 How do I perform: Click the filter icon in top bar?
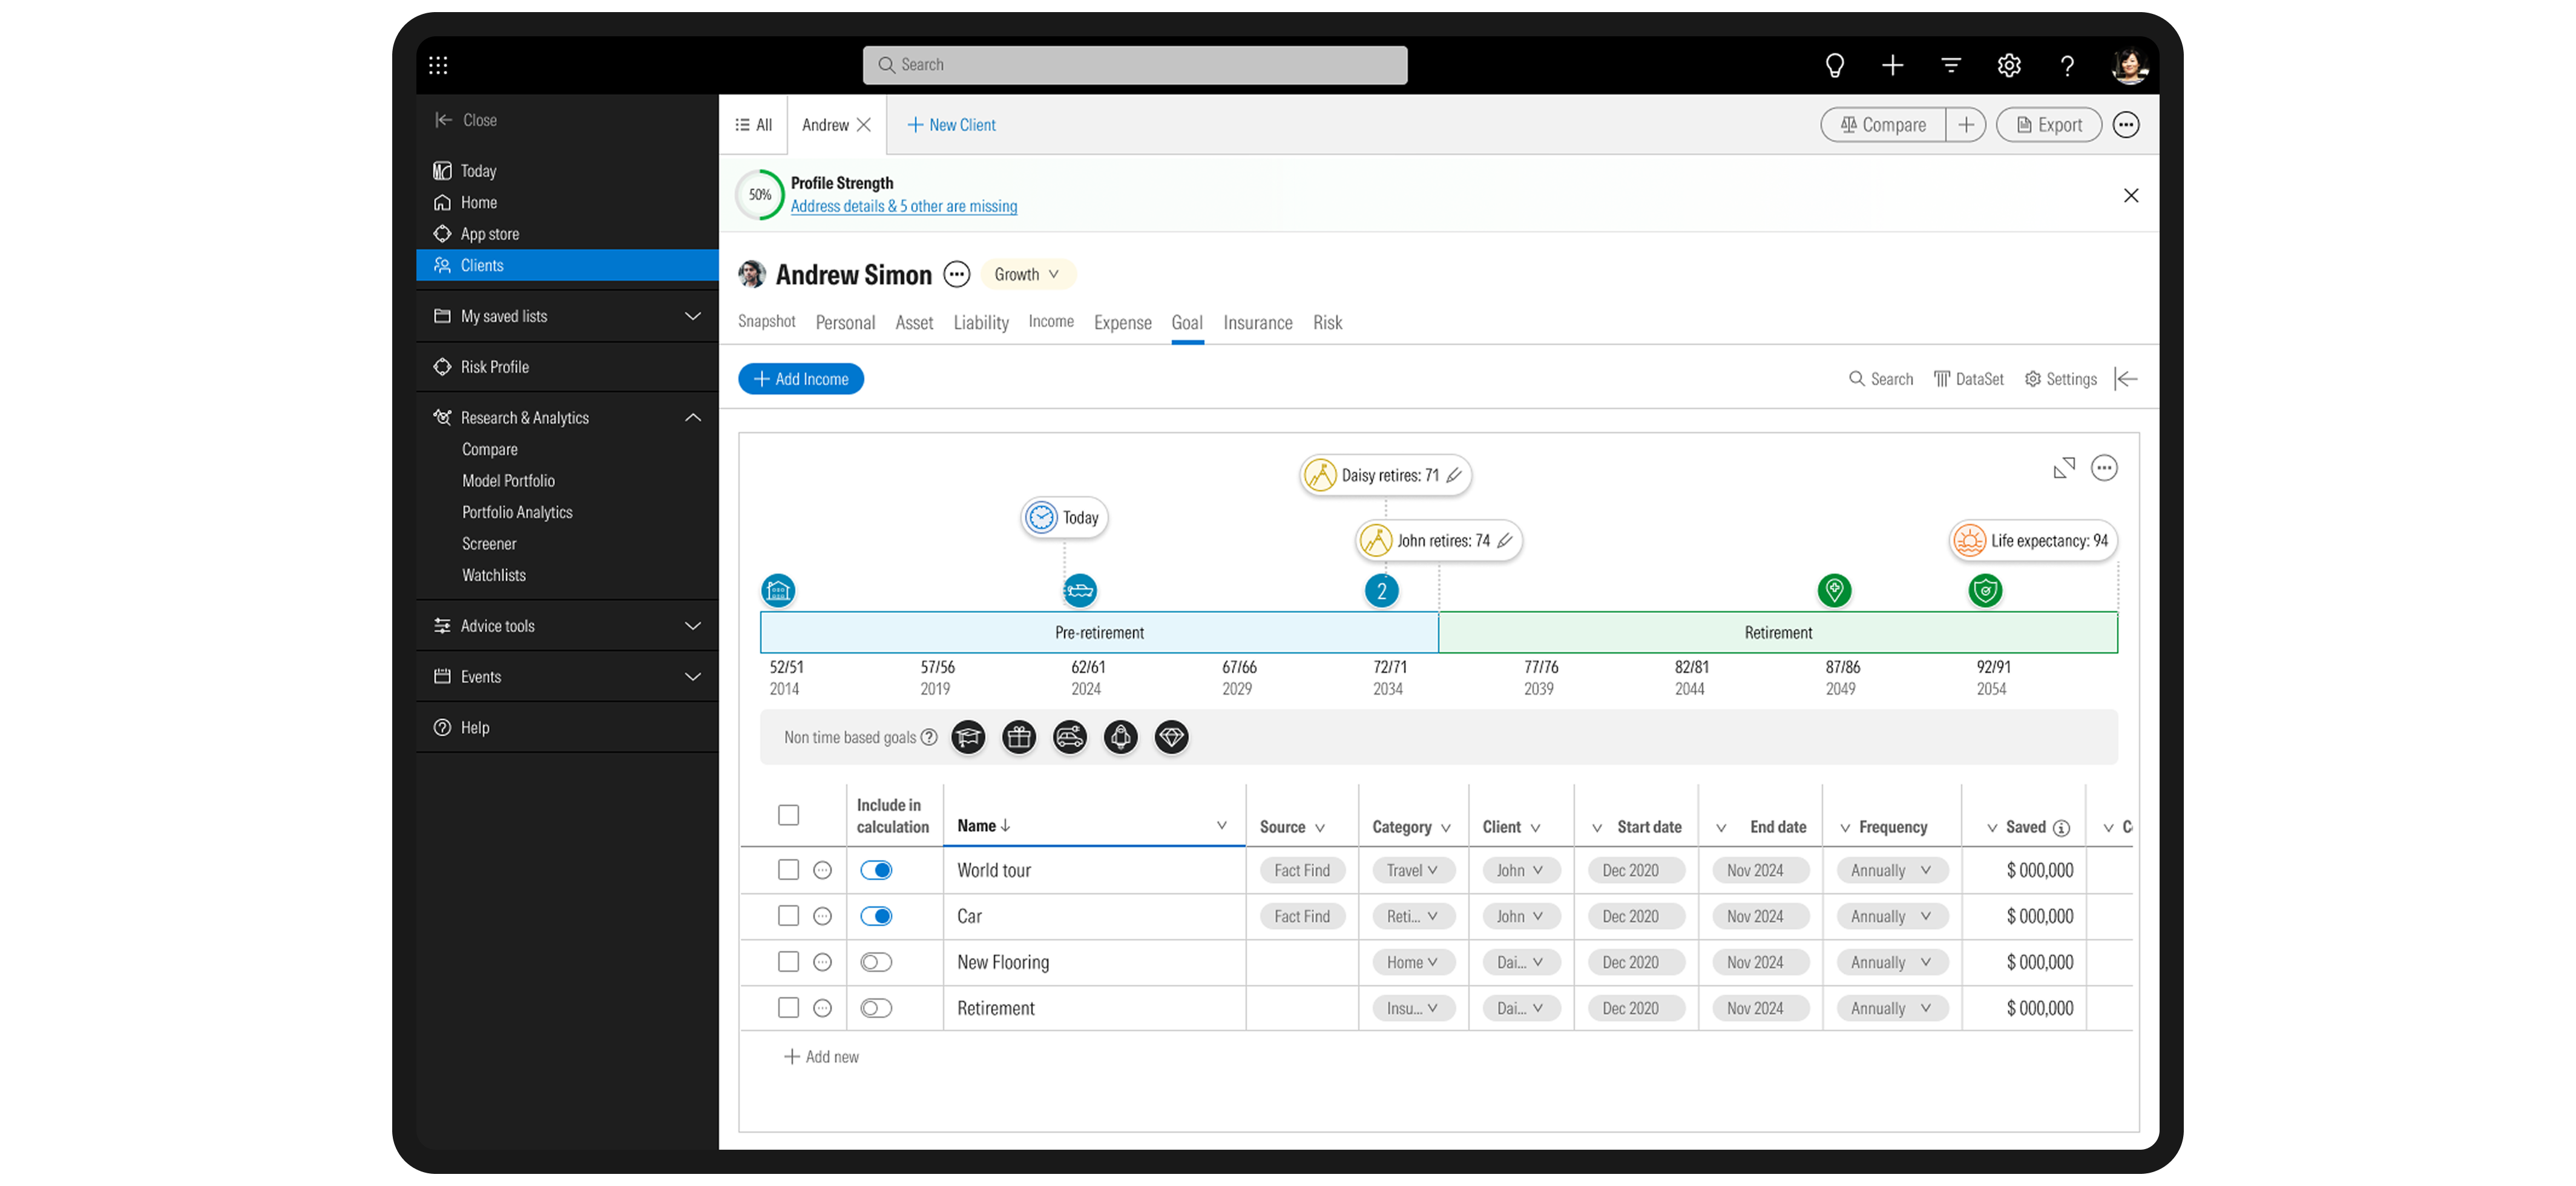click(1950, 66)
